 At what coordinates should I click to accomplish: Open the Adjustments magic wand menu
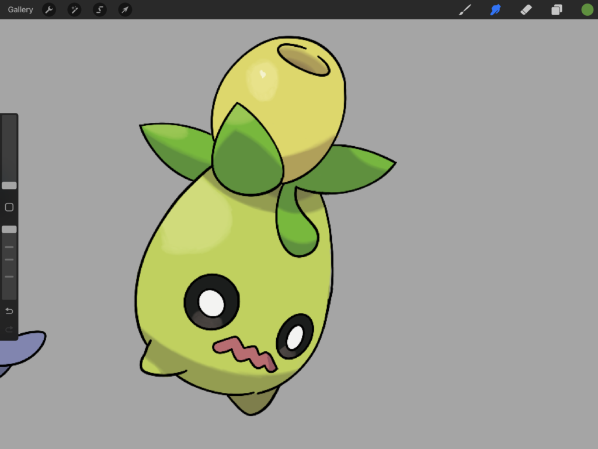coord(74,9)
